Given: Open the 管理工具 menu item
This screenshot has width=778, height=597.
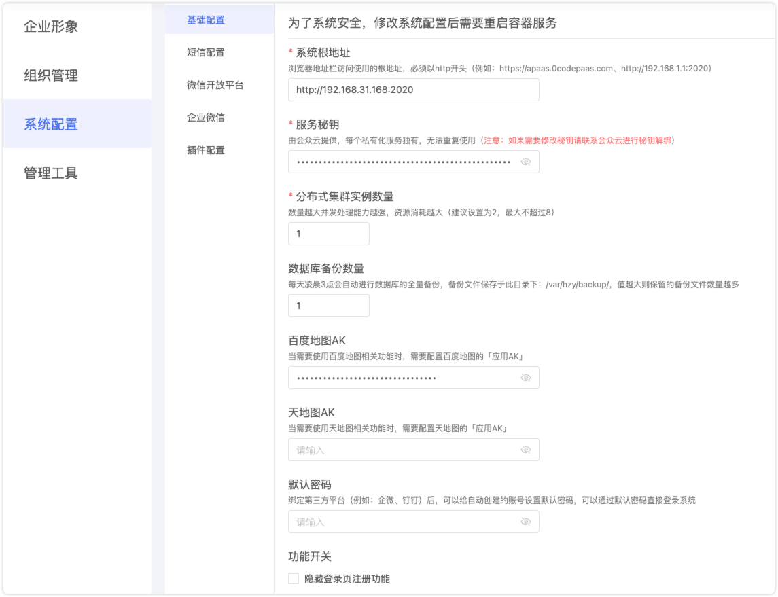Looking at the screenshot, I should pos(51,173).
